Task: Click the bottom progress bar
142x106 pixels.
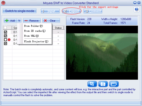Action: [x=71, y=103]
